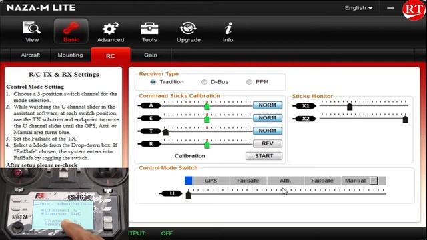Screen dimensions: 427x240
Task: Click the RT logo badge
Action: click(413, 10)
